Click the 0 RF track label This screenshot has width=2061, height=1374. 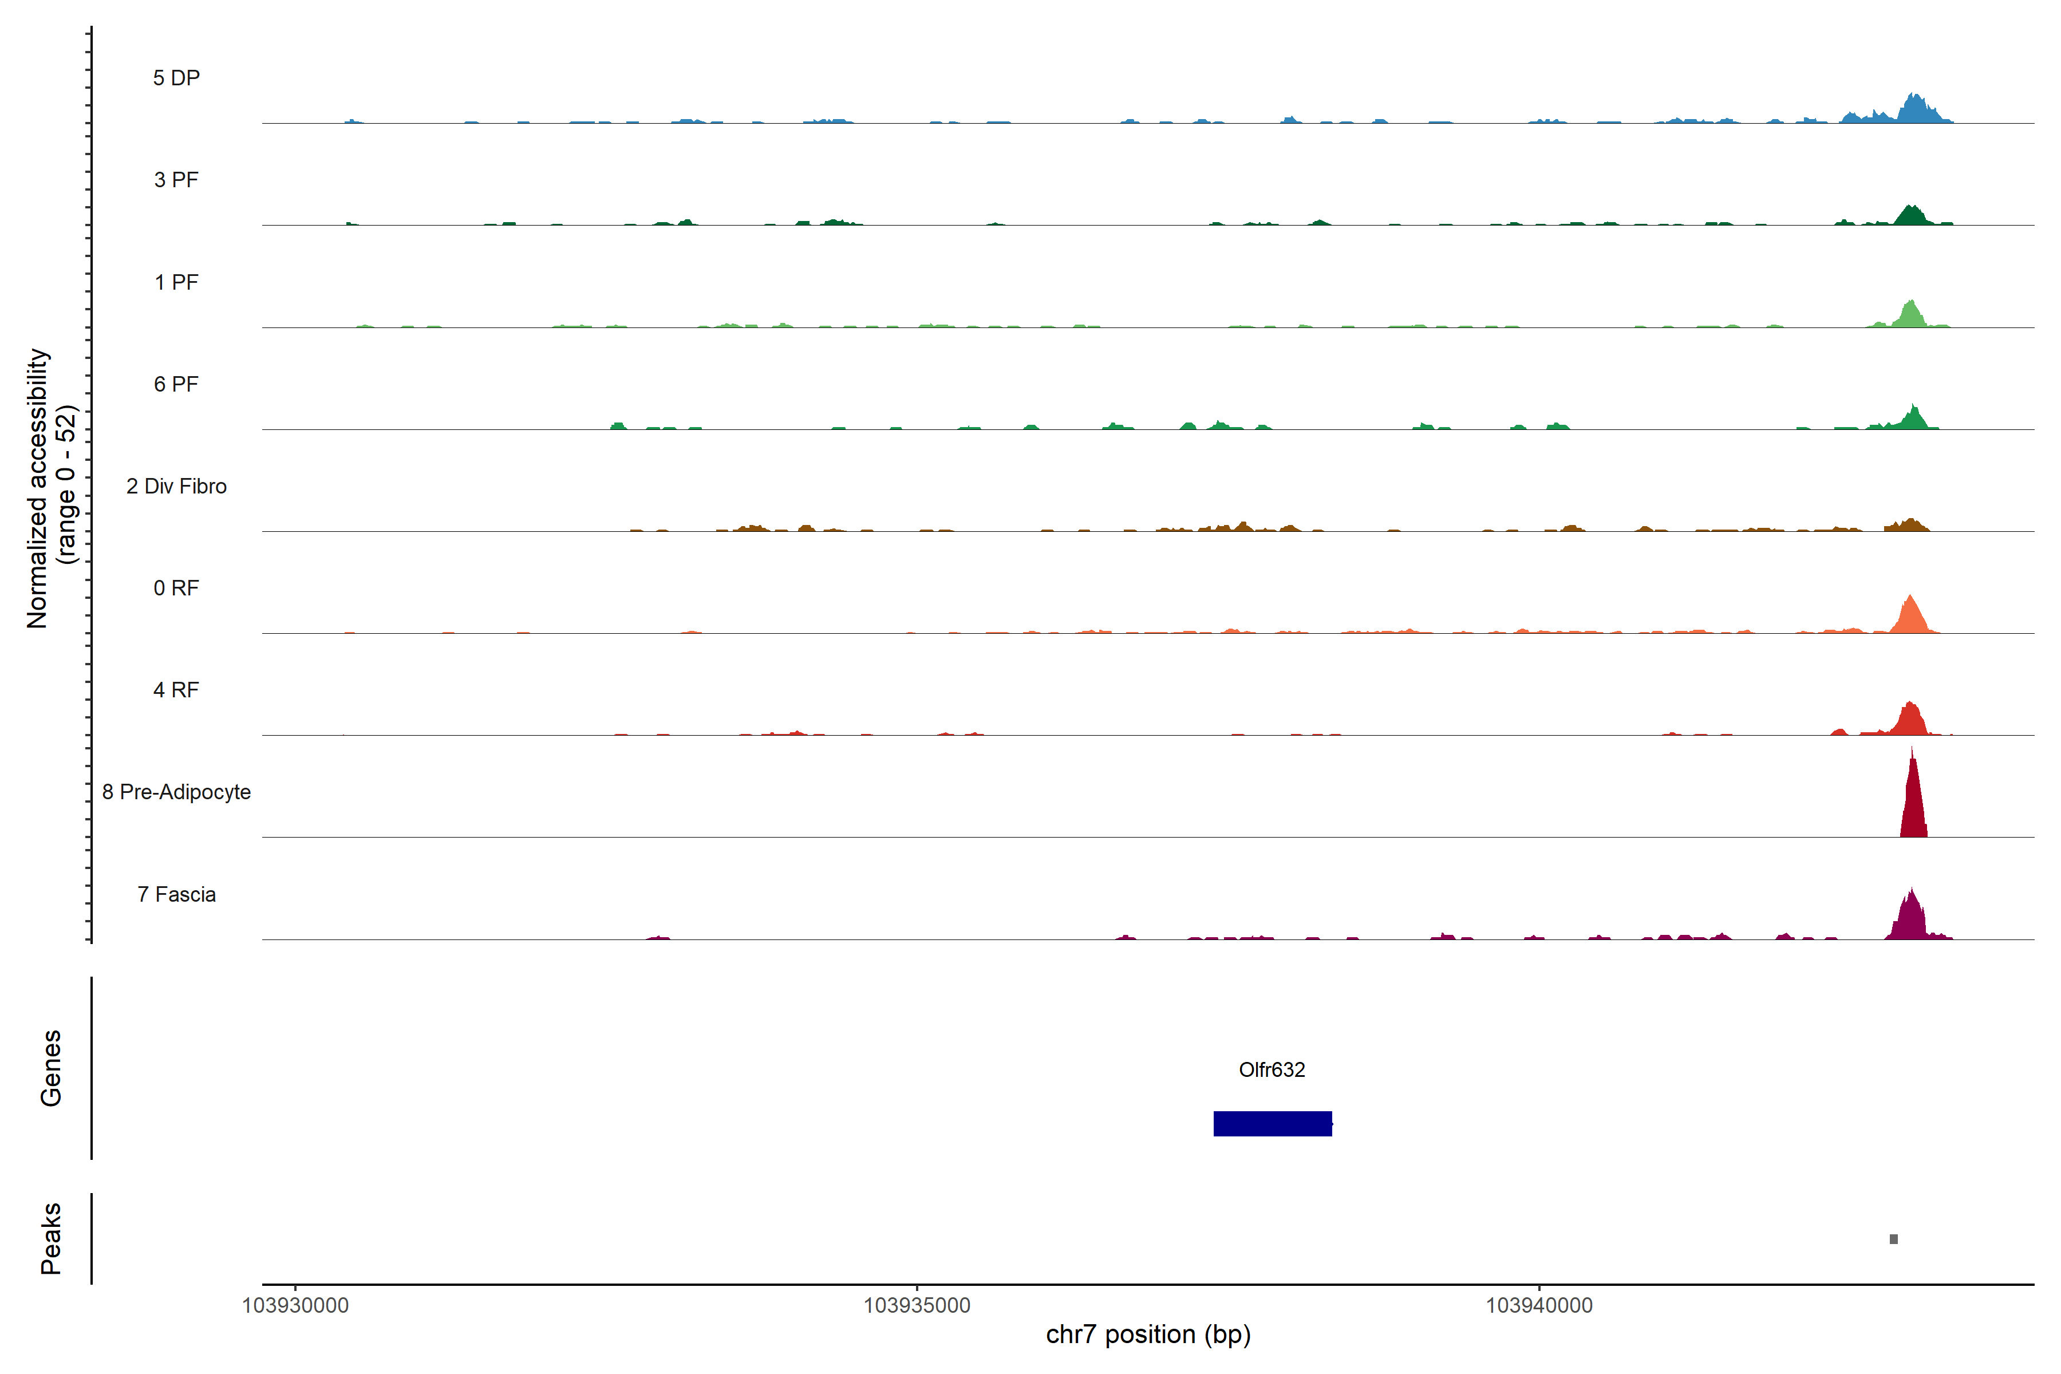click(x=176, y=588)
